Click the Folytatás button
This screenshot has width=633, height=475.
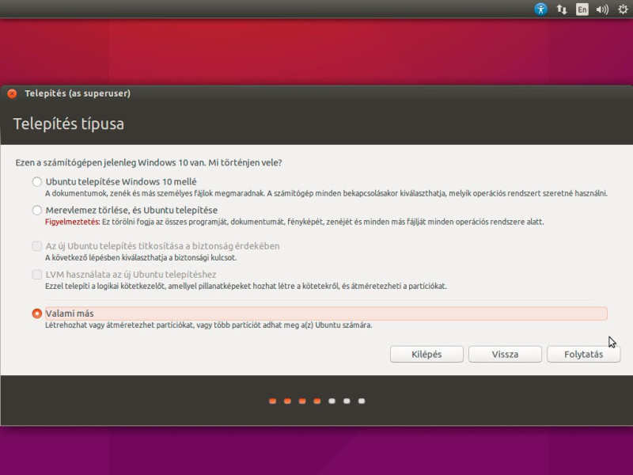583,354
